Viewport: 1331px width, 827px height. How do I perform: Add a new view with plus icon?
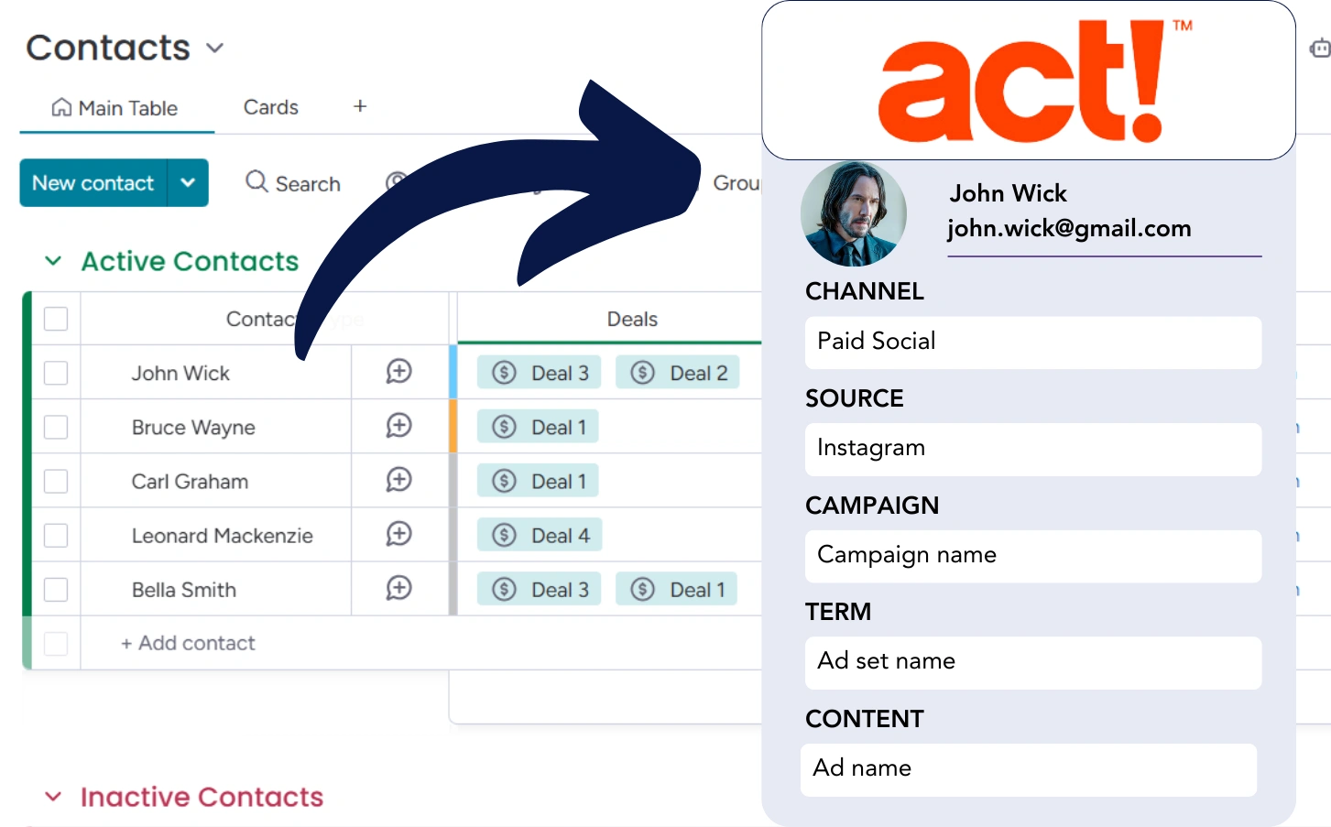(360, 106)
